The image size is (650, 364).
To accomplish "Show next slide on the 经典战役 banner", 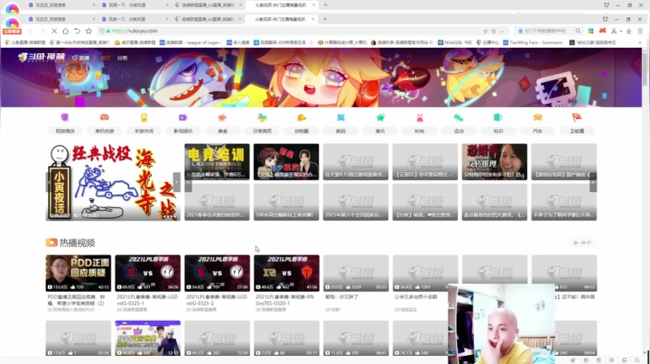I will [x=177, y=182].
